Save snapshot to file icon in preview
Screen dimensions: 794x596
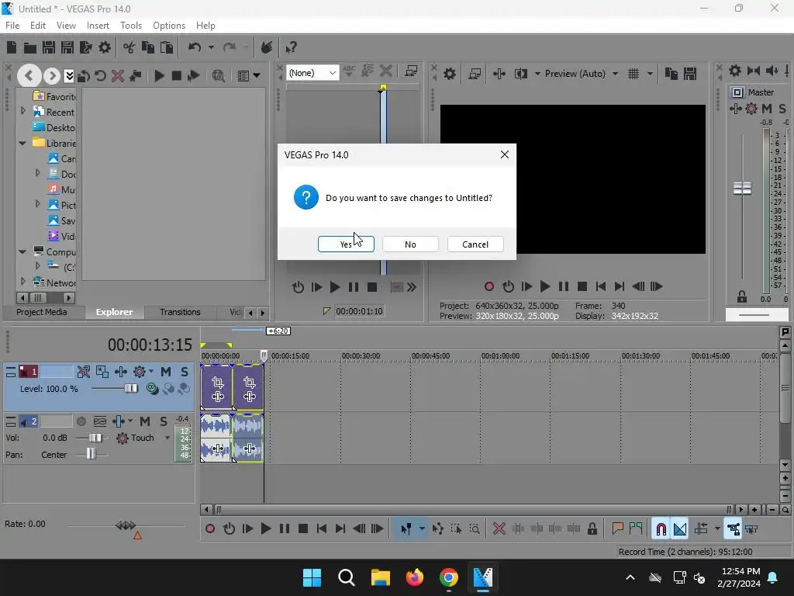tap(689, 74)
